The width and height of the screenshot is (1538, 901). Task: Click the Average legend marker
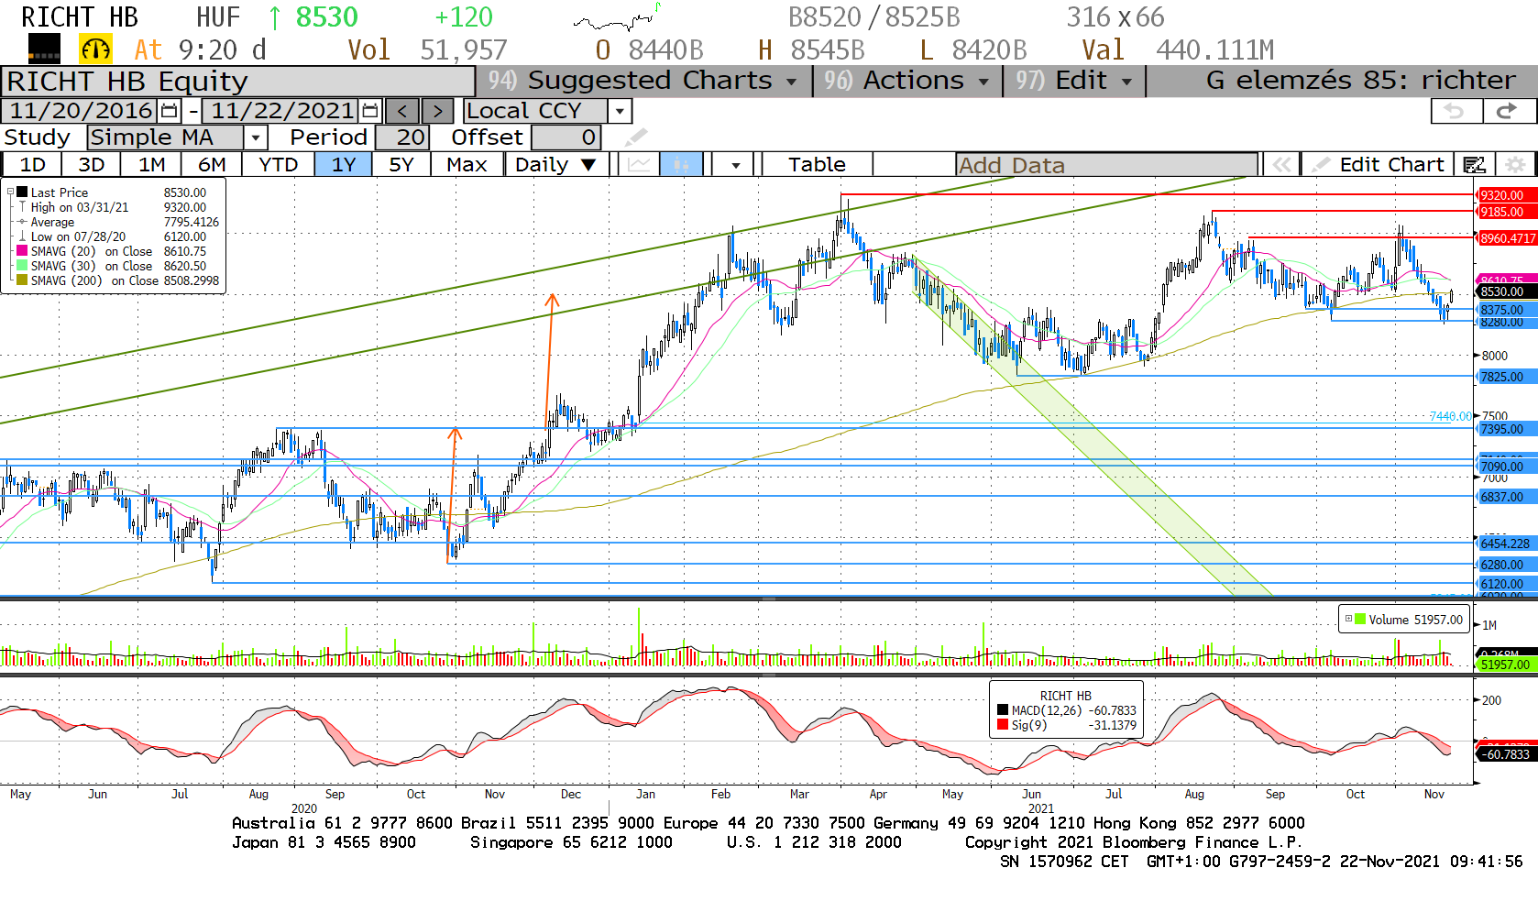tap(22, 222)
